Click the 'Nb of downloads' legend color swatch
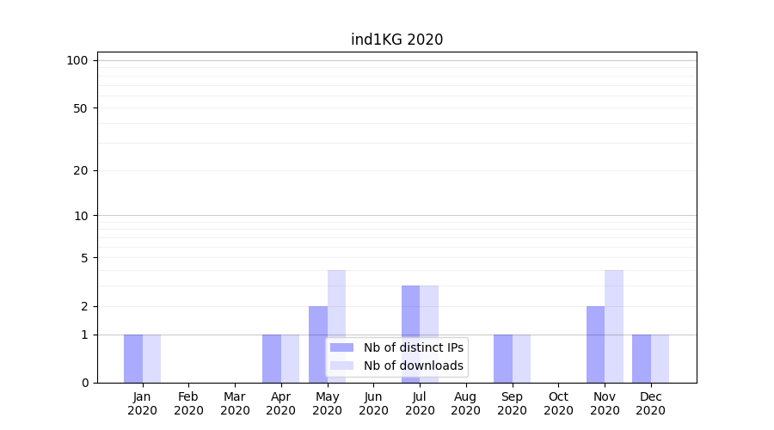 tap(341, 365)
